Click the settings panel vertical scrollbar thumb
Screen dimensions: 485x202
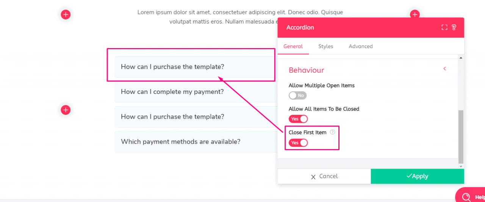click(x=461, y=137)
